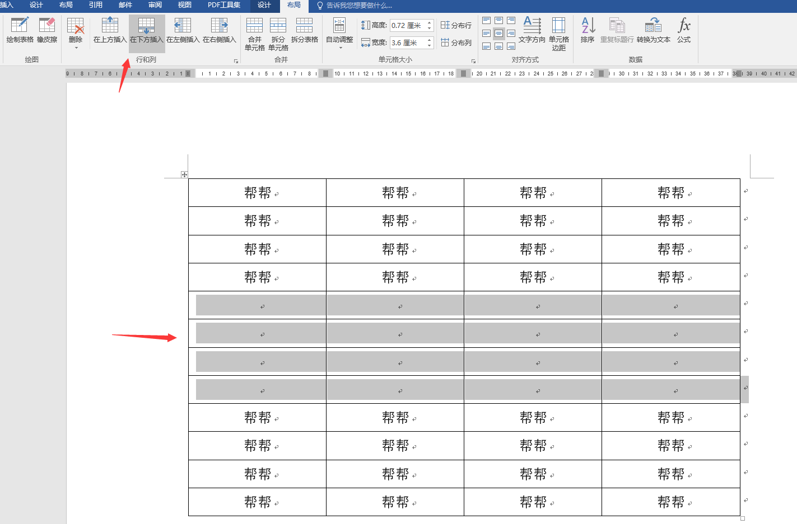Distribute rows evenly with 分布行
This screenshot has width=797, height=524.
tap(456, 25)
